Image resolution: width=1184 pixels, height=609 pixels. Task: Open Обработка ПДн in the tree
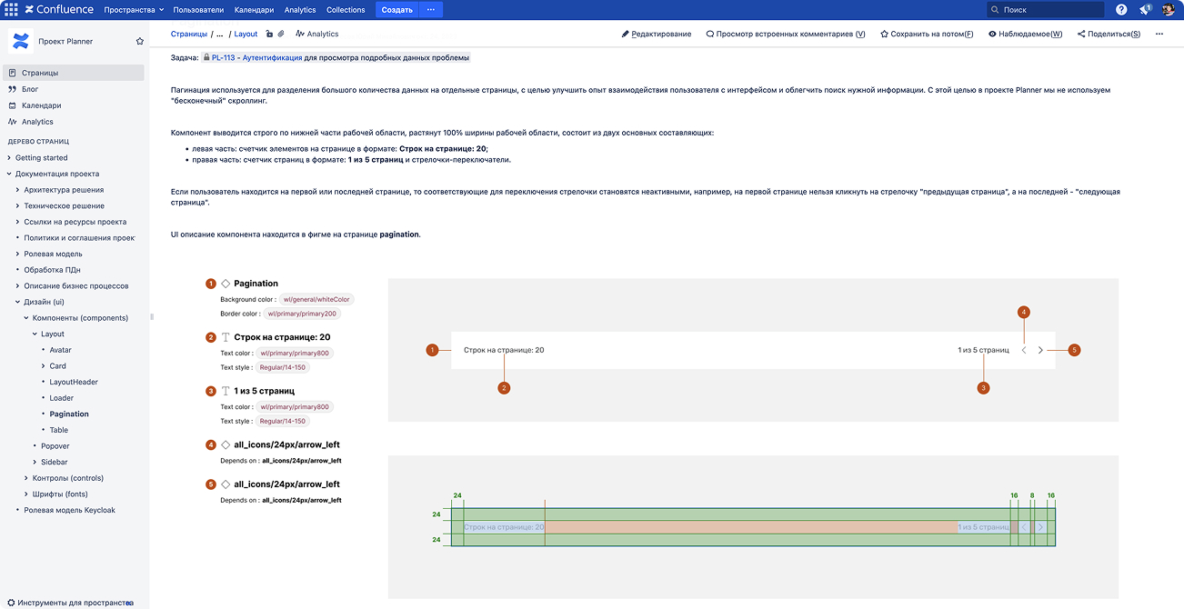52,270
